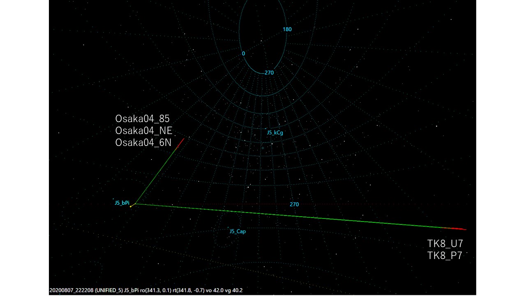Click the yellow radiant point near J5_bPi

coord(131,206)
